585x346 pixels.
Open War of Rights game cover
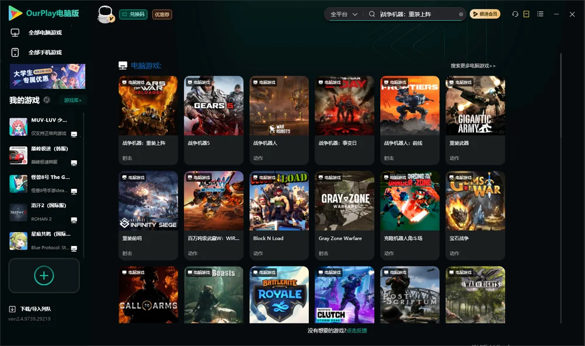(475, 295)
